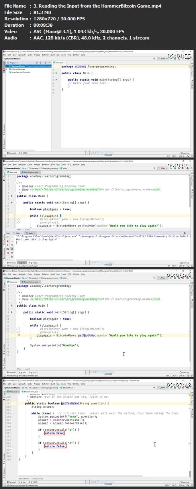Open TODO tool window in second frame
The height and width of the screenshot is (489, 196).
tap(34, 263)
